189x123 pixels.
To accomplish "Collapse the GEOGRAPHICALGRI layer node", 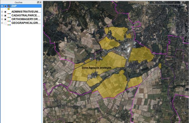I will [2, 23].
